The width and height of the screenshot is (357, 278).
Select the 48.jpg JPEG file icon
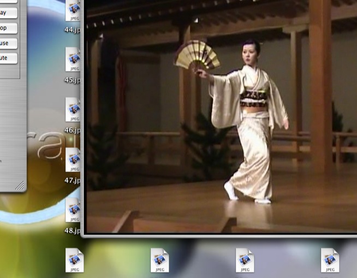point(73,210)
